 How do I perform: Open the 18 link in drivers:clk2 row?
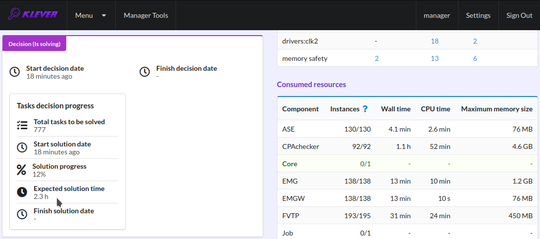[435, 41]
